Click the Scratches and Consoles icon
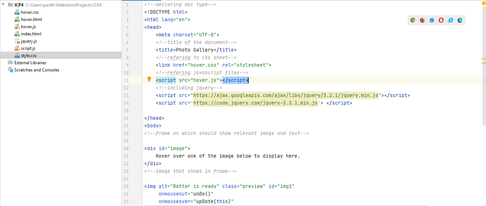The width and height of the screenshot is (486, 206). click(x=10, y=70)
